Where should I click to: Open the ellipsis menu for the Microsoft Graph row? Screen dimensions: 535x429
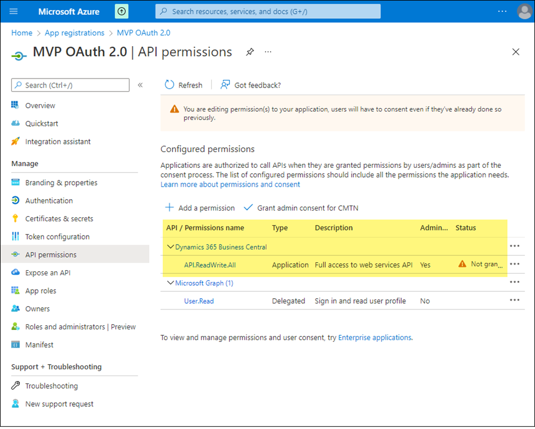coord(514,282)
